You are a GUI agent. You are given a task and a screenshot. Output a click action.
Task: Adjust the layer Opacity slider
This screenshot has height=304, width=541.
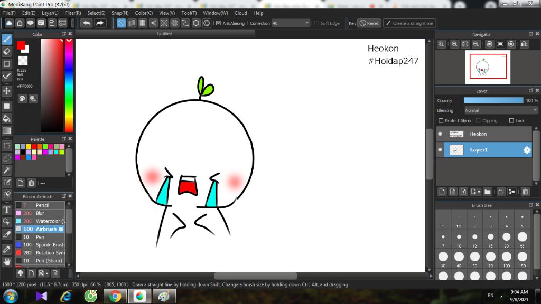click(493, 100)
